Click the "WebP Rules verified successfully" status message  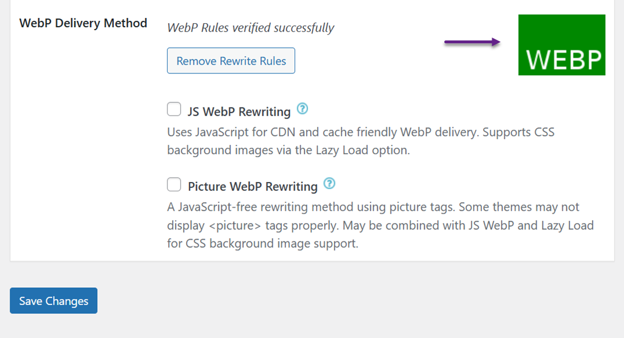coord(251,28)
